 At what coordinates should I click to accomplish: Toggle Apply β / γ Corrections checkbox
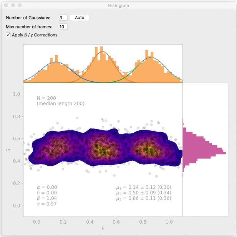8,35
